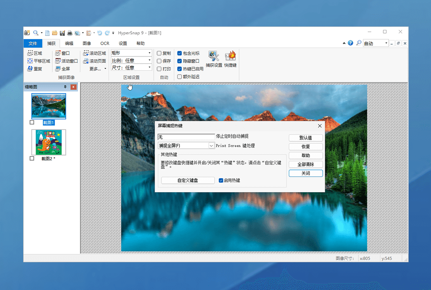This screenshot has height=290, width=431.
Task: Select the 截图2 thumbnail
Action: click(48, 142)
